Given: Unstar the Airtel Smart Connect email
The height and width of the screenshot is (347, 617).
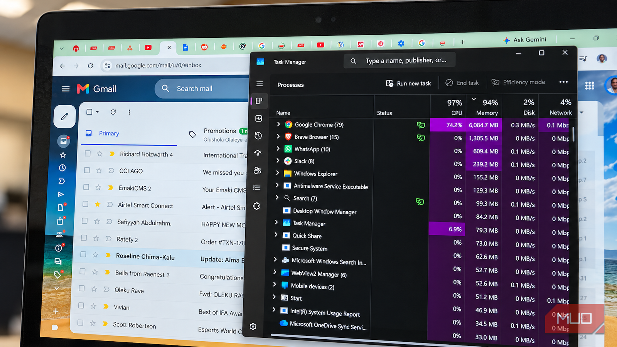Looking at the screenshot, I should coord(98,204).
